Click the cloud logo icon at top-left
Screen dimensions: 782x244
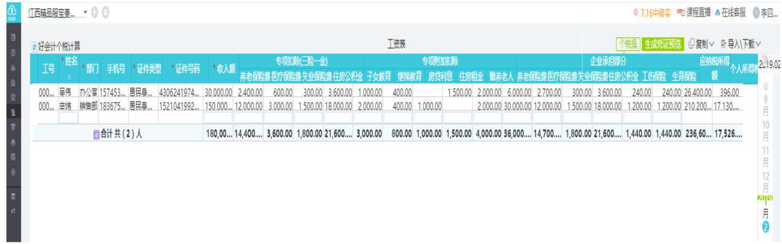[x=12, y=12]
